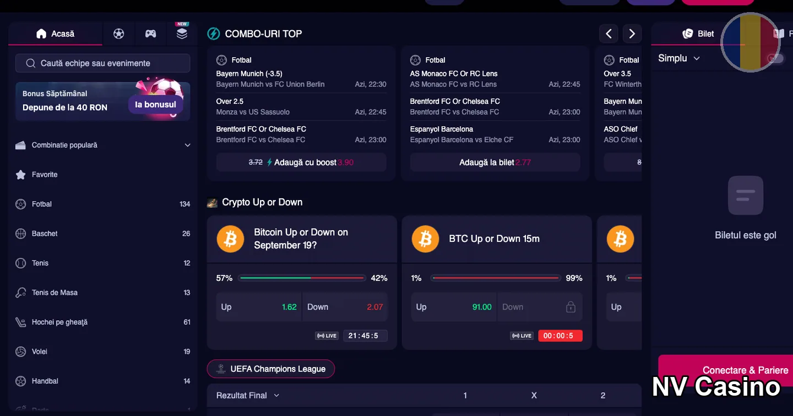Viewport: 793px width, 416px height.
Task: Click Adaugă cu boost 3.90 button
Action: [301, 163]
